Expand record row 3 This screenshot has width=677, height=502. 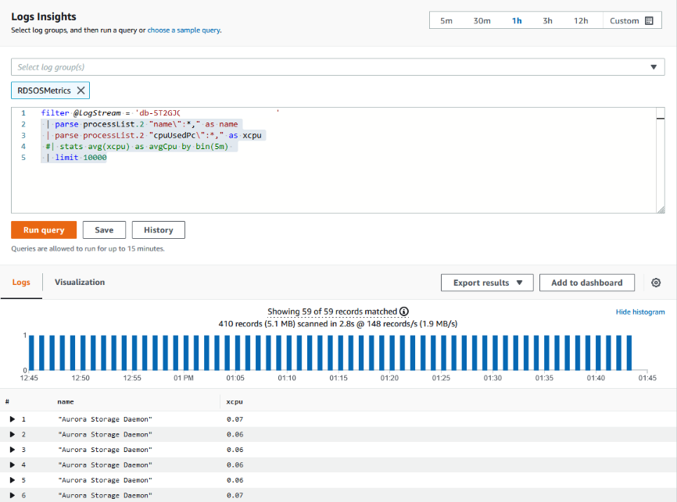[12, 450]
